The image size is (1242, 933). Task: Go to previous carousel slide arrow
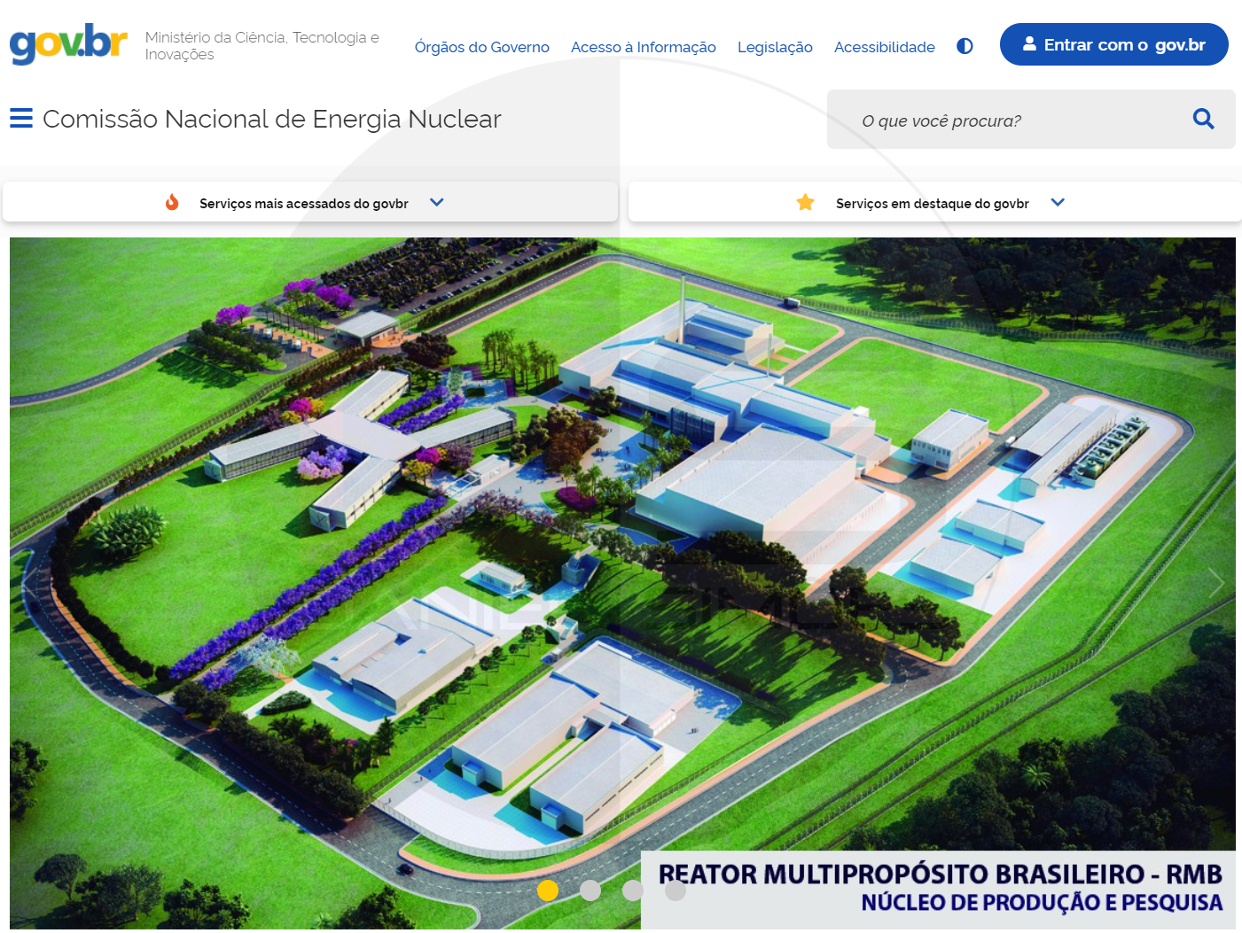click(28, 583)
